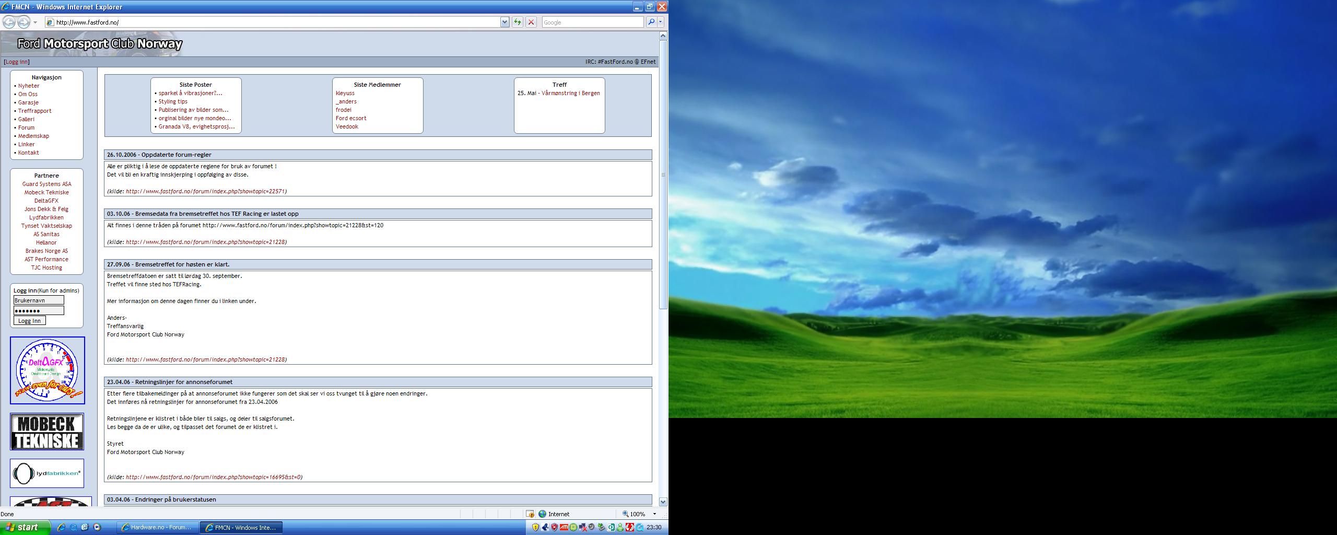Open Om Oss in navigation menu

28,94
